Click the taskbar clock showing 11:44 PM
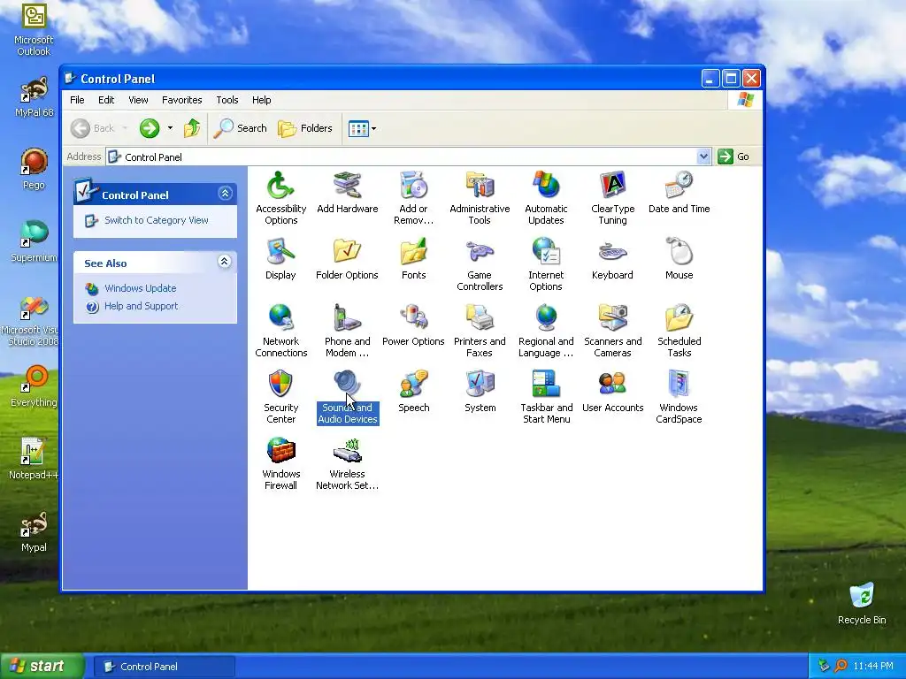906x679 pixels. (873, 667)
